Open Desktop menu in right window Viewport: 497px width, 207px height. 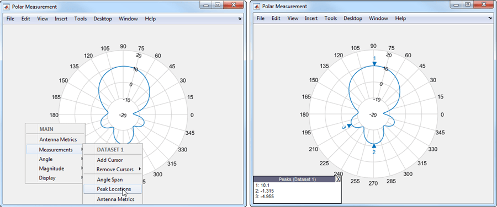(x=353, y=18)
